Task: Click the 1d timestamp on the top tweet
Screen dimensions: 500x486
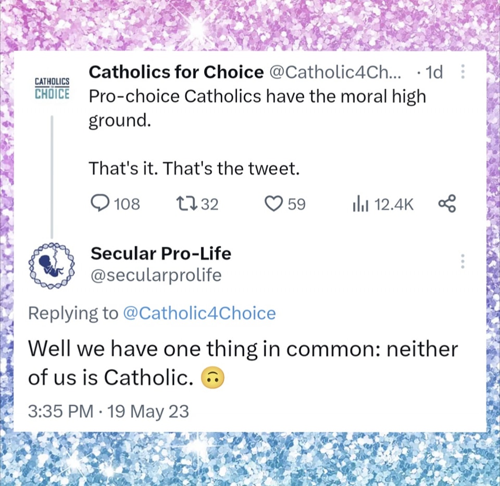Action: [433, 72]
